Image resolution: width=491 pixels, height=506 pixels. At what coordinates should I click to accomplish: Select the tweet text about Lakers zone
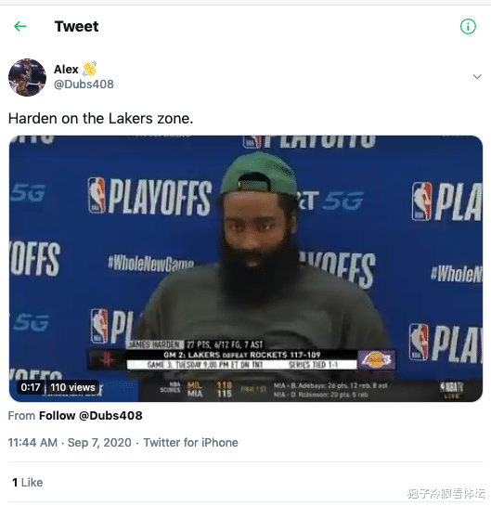[x=100, y=119]
